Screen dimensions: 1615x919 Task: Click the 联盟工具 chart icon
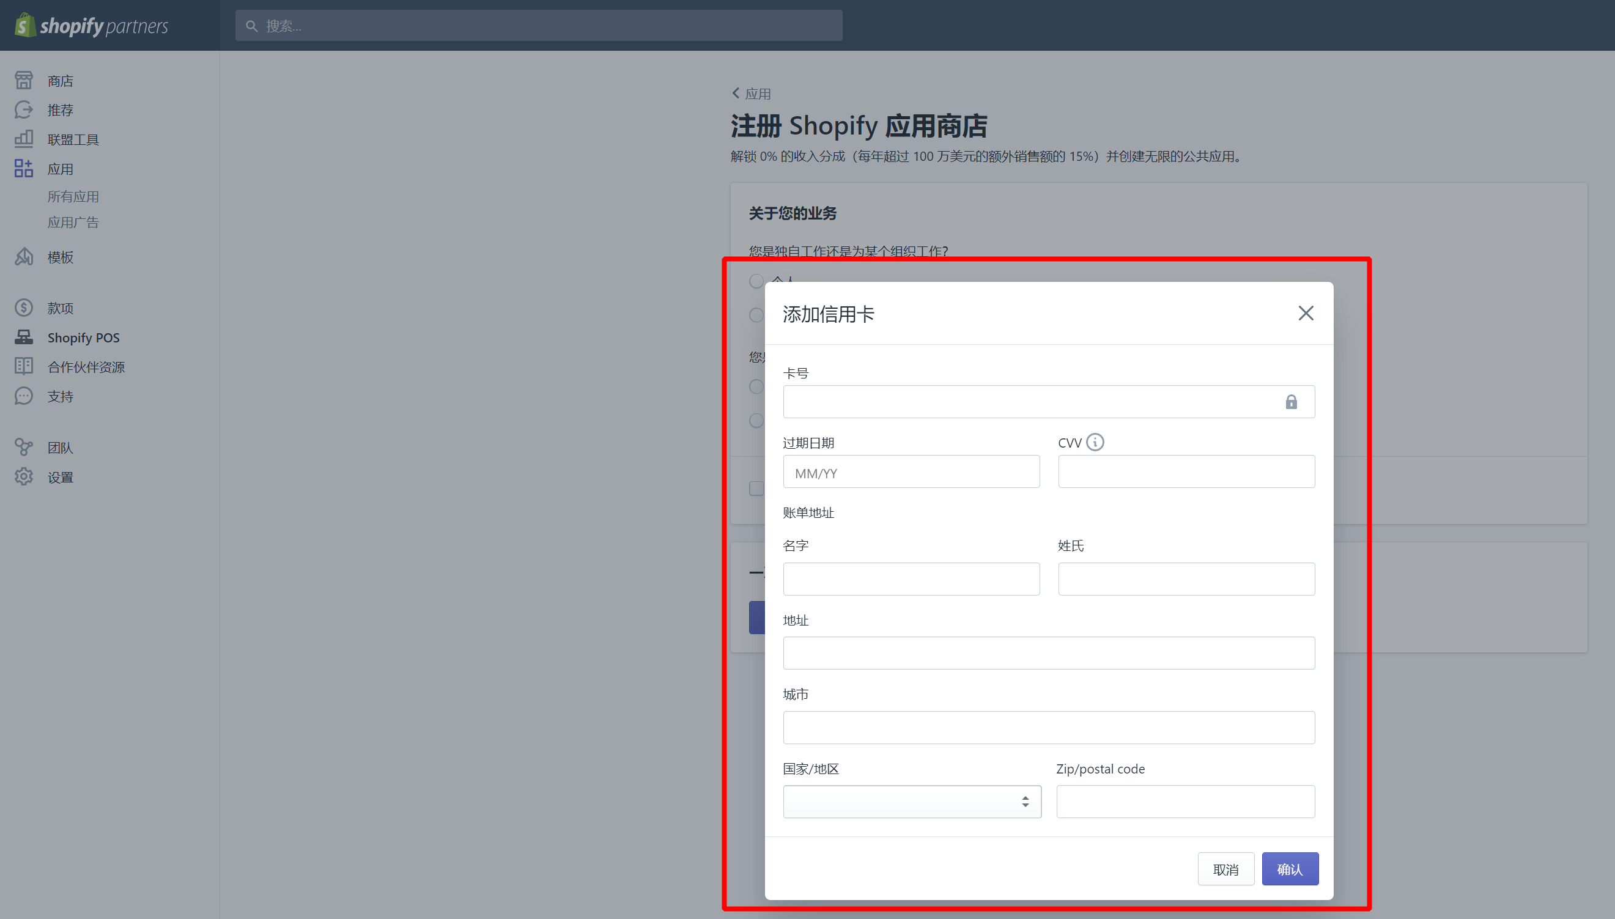point(24,139)
